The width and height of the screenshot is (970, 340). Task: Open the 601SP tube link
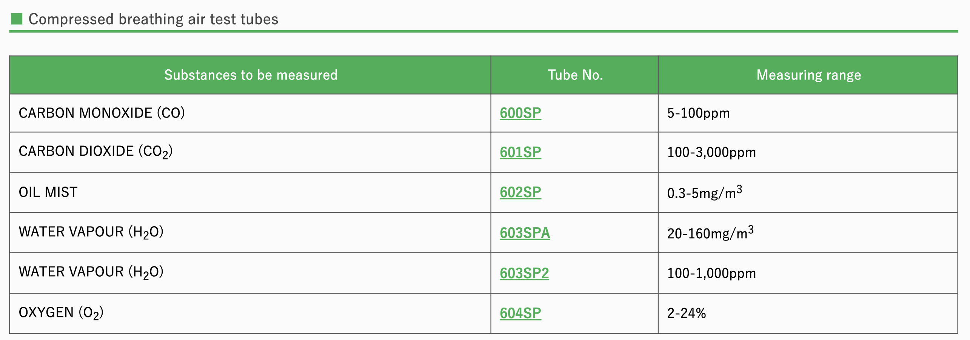pyautogui.click(x=520, y=152)
